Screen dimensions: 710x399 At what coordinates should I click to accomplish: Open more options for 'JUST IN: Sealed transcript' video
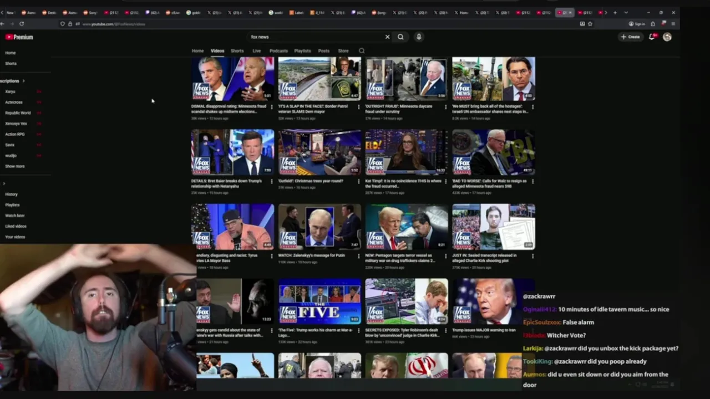click(532, 257)
